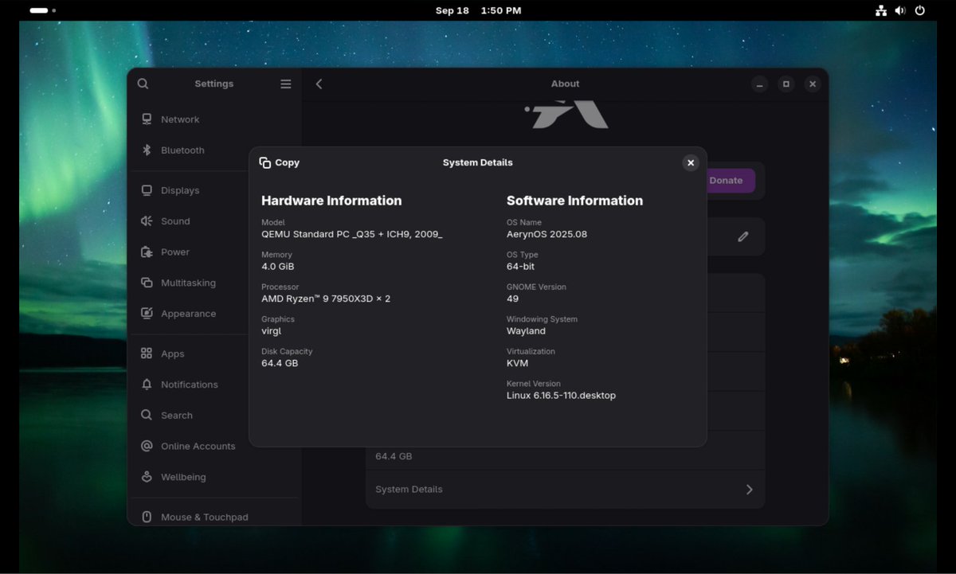The image size is (956, 574).
Task: Click the KVM virtualization value
Action: coord(517,363)
